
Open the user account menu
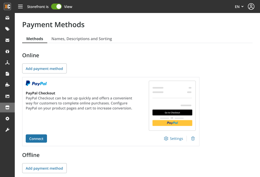click(x=251, y=6)
